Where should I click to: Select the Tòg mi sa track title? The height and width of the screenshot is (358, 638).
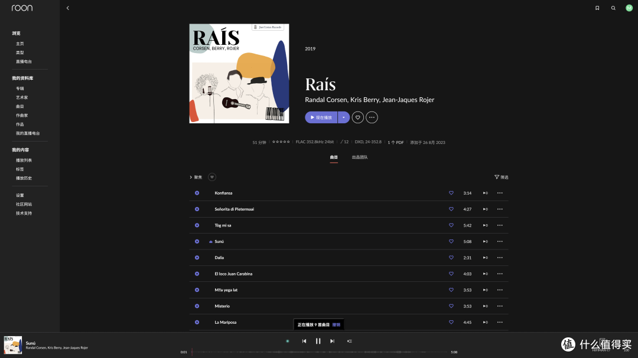[223, 225]
